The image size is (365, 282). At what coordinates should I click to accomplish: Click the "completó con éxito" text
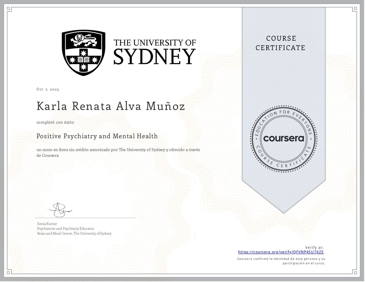pyautogui.click(x=55, y=122)
